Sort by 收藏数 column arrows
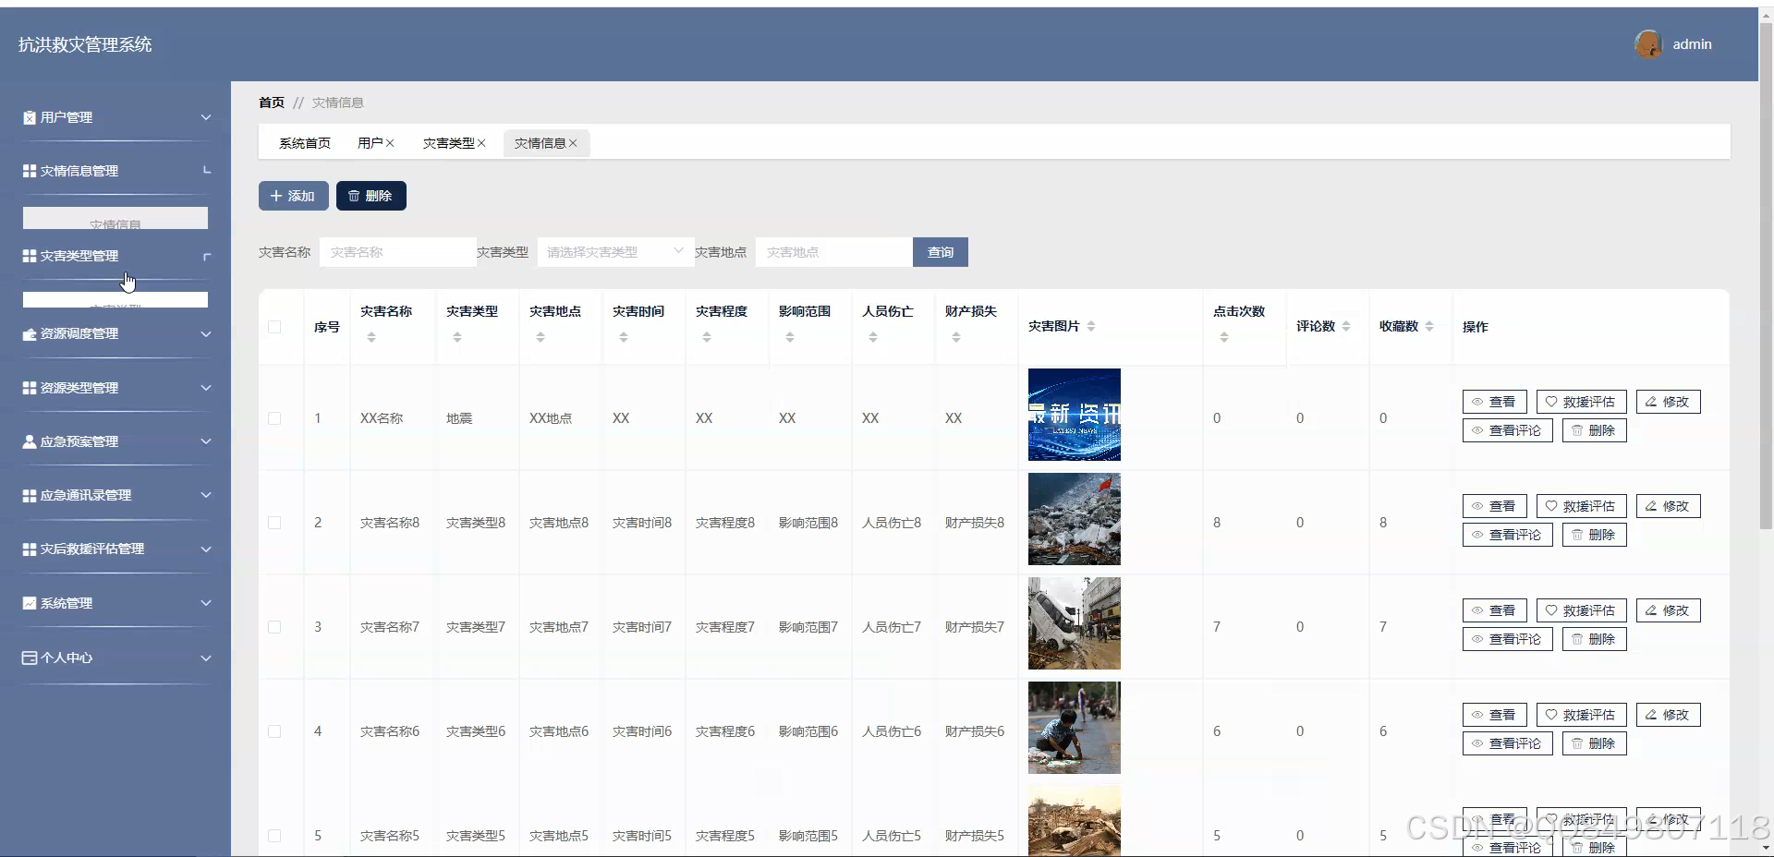Image resolution: width=1774 pixels, height=857 pixels. click(1429, 326)
